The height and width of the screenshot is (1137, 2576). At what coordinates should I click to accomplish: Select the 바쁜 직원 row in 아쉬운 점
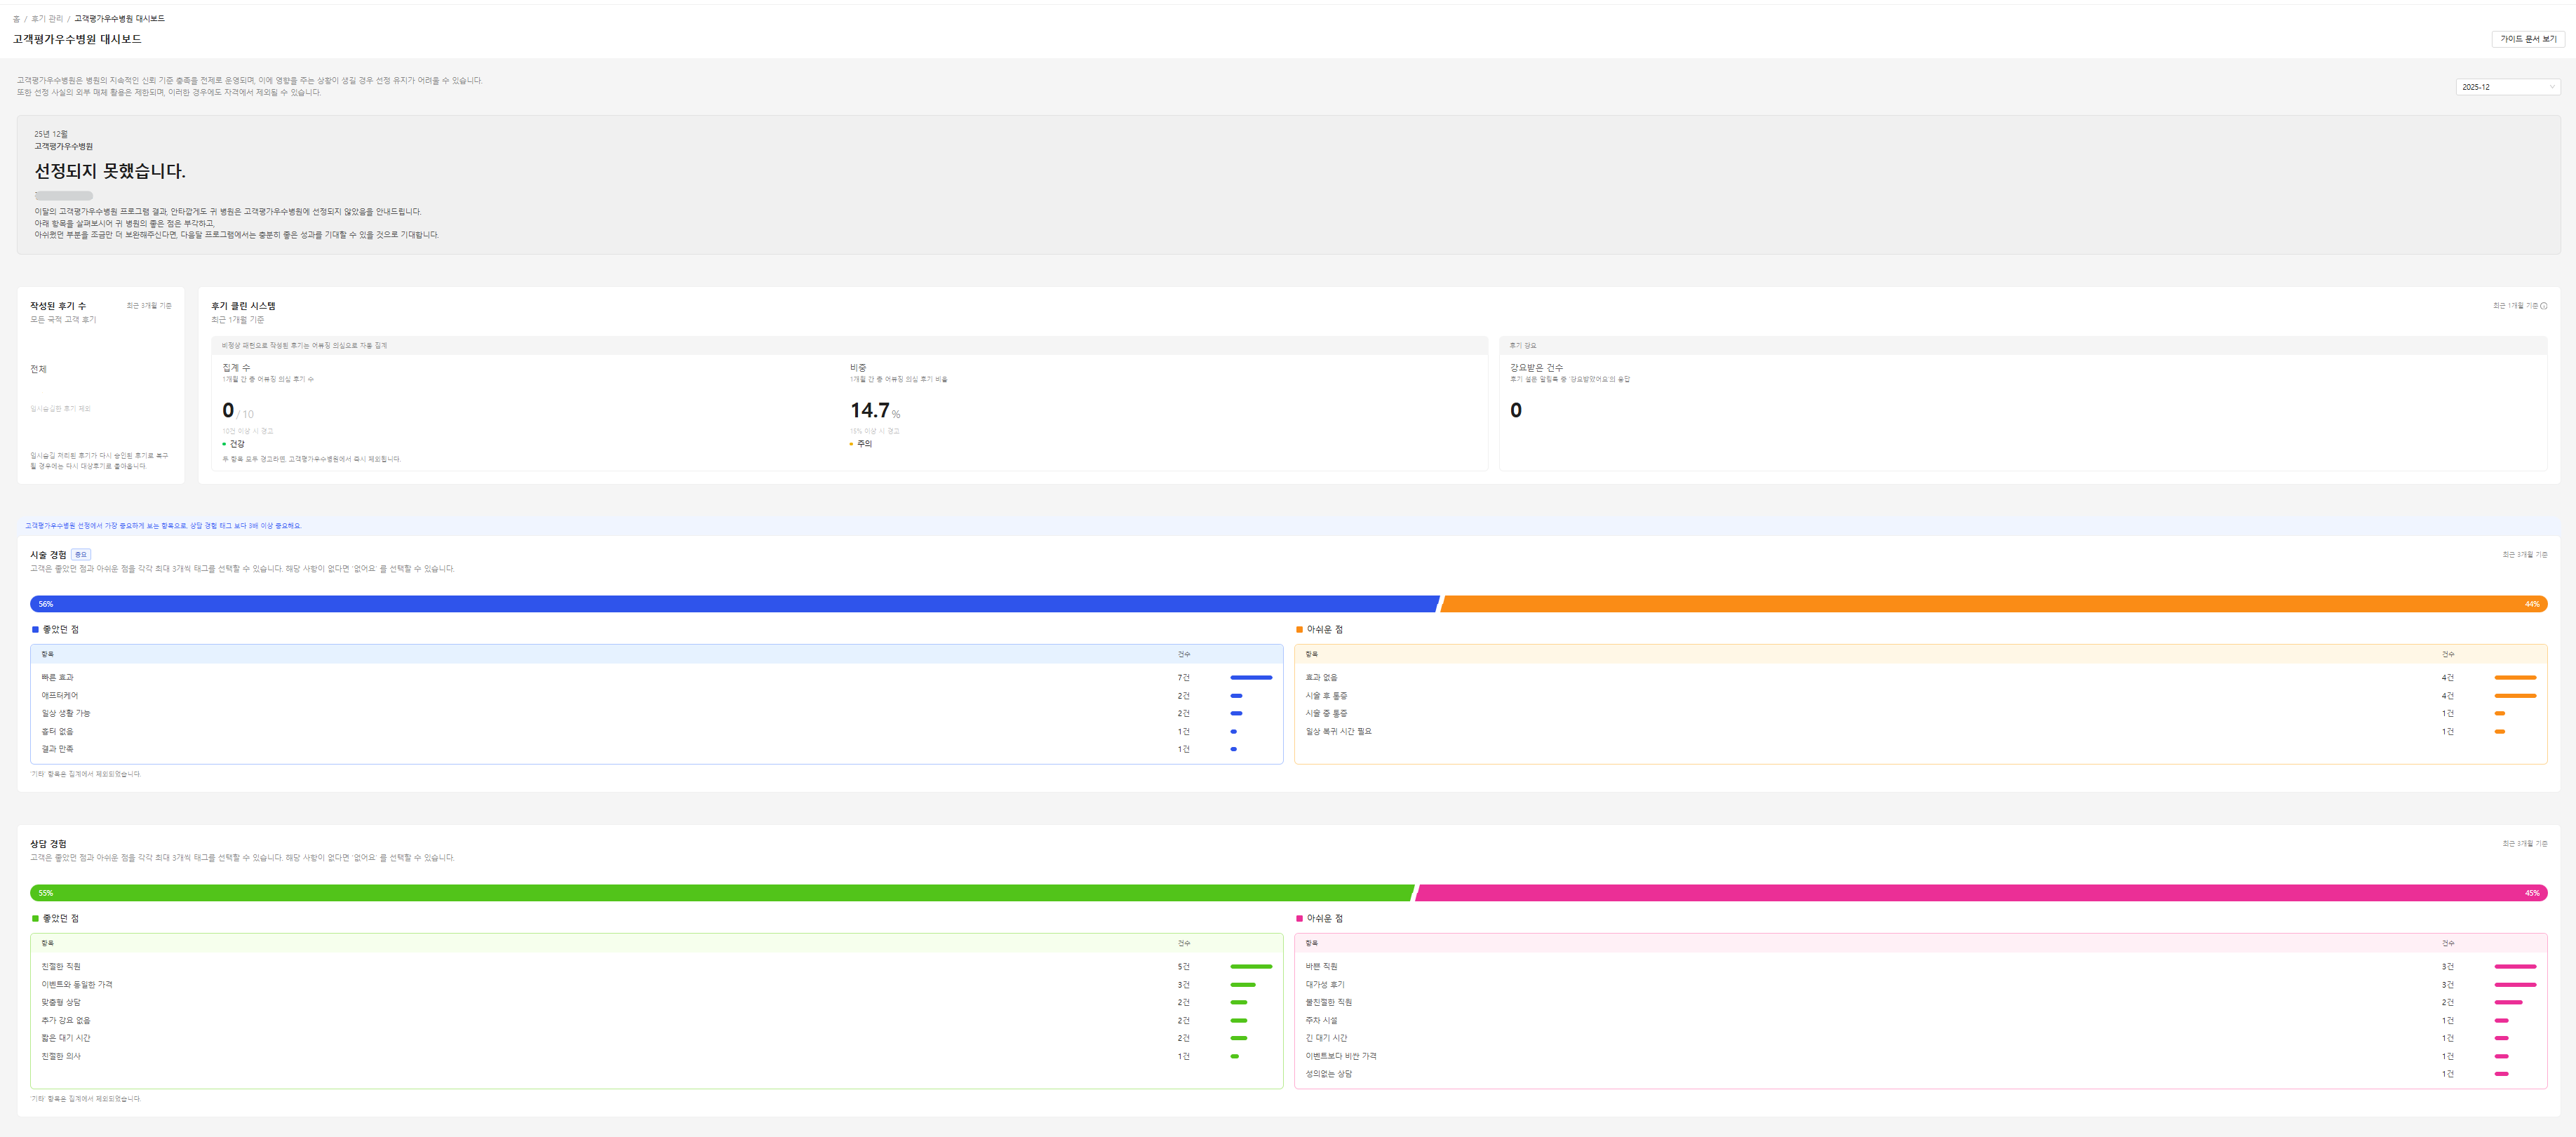pyautogui.click(x=1321, y=966)
